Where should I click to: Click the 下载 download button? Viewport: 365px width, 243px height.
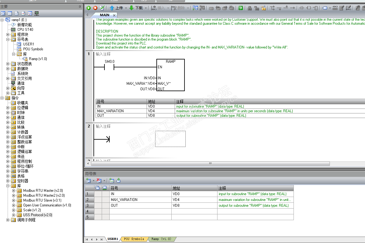[x=136, y=8]
